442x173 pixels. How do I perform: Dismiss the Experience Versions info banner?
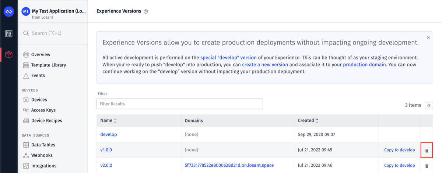(x=428, y=38)
